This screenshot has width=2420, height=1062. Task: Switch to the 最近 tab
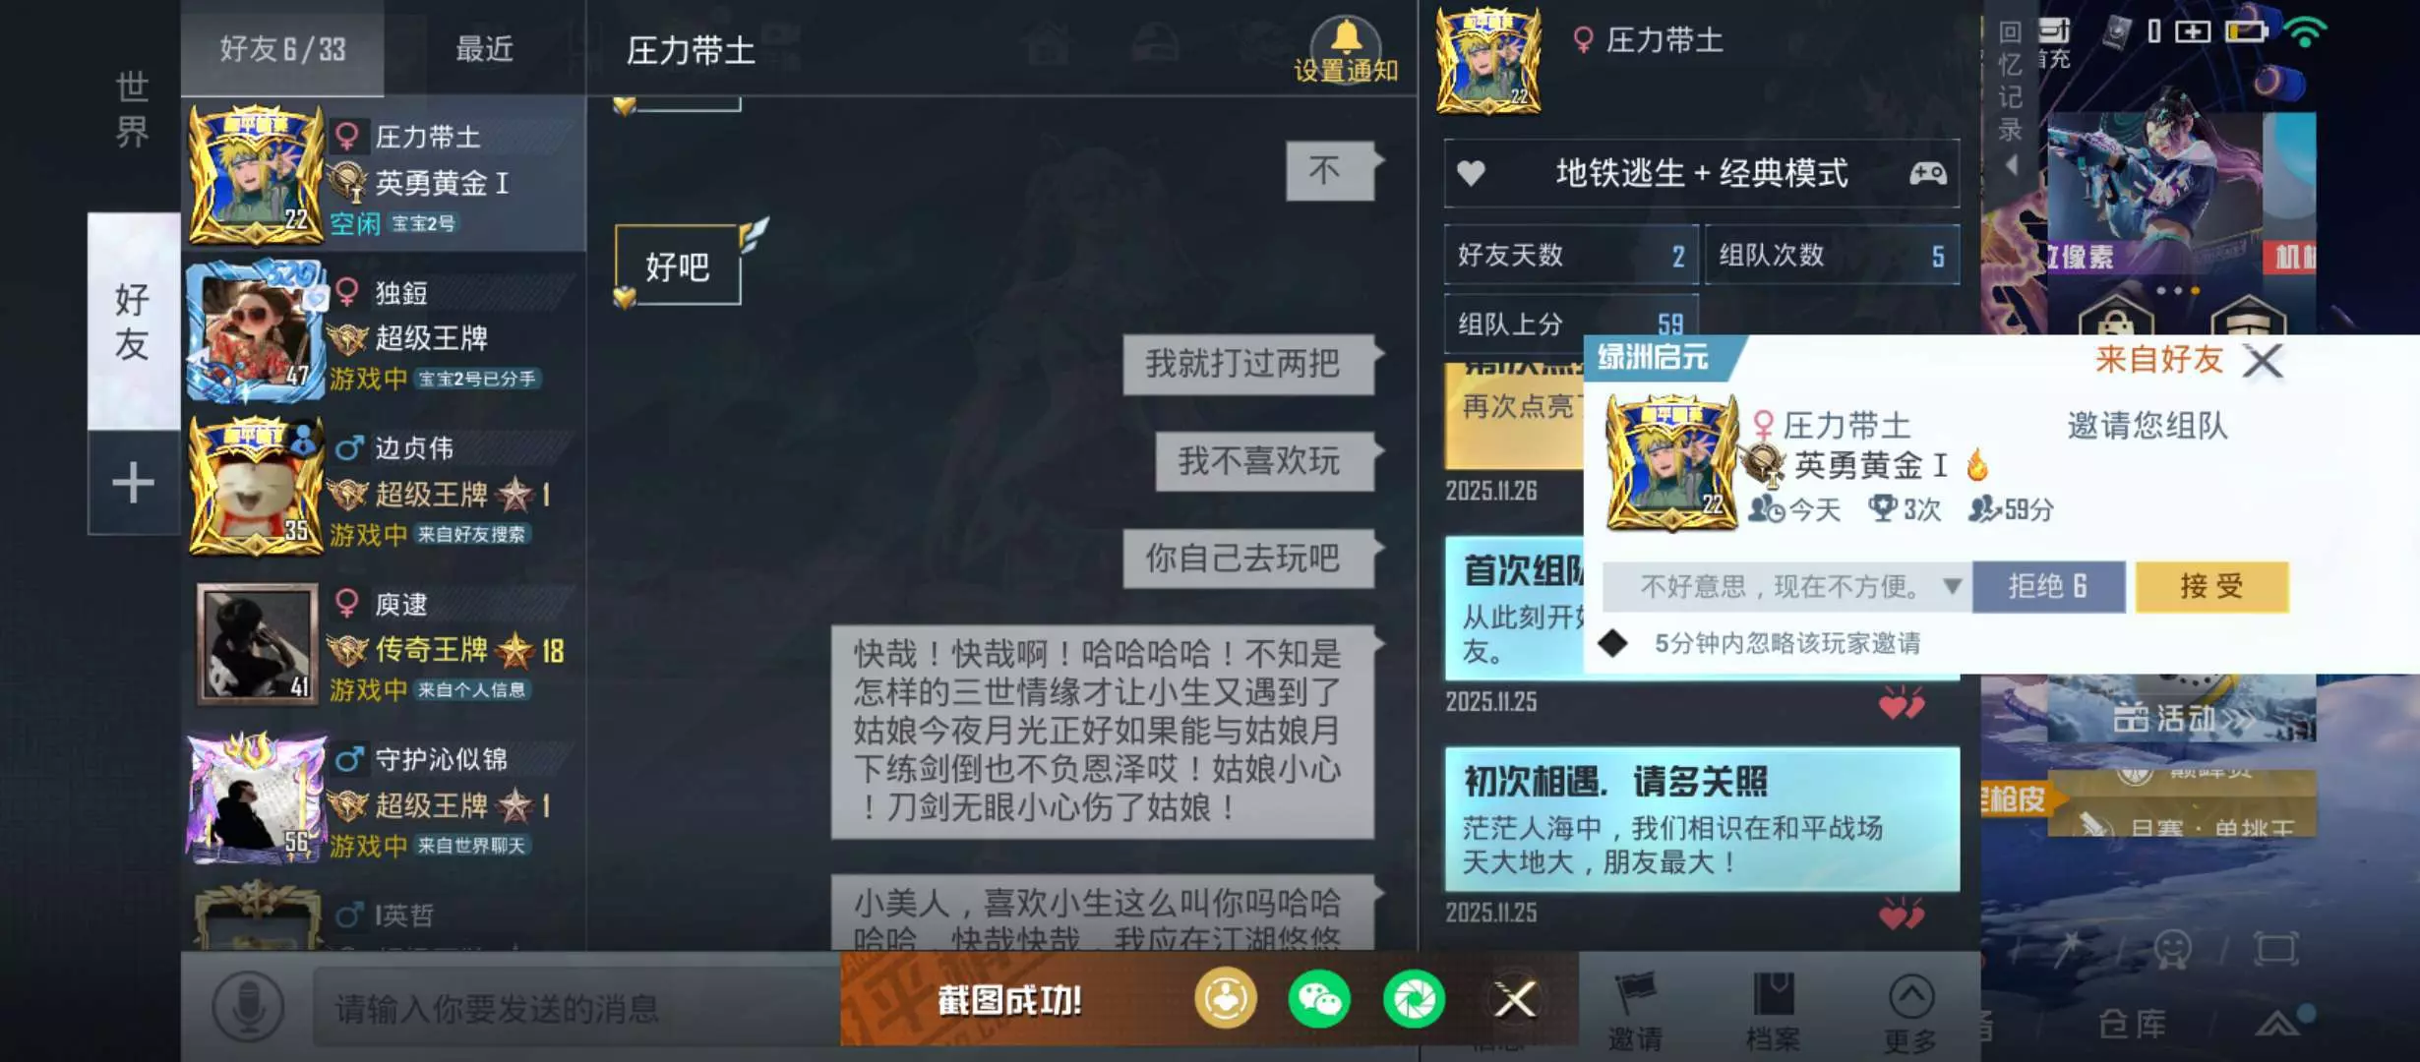coord(484,48)
